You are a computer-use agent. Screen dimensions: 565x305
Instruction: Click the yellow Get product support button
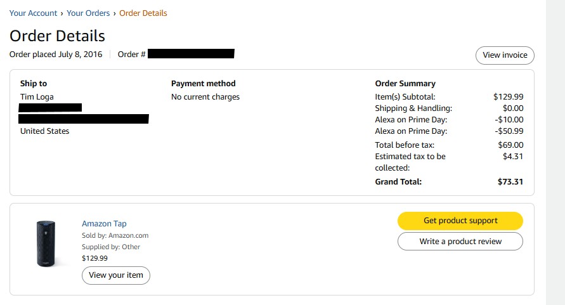pyautogui.click(x=460, y=221)
